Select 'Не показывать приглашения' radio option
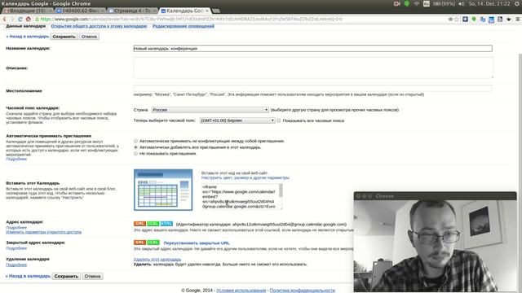The height and width of the screenshot is (293, 522). 136,154
